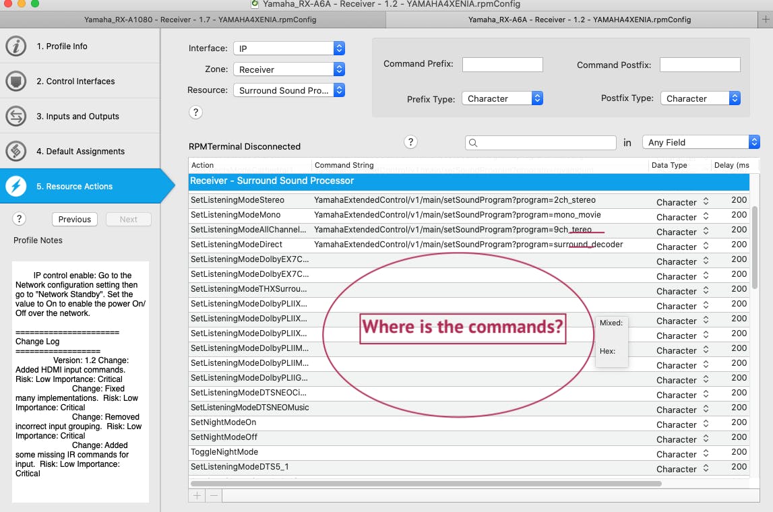Click the search magnifier icon
This screenshot has height=512, width=773.
click(x=473, y=143)
